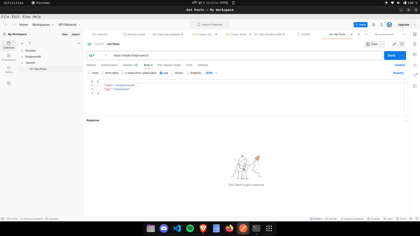Screen dimensions: 420x236
Task: Click the Send button
Action: click(x=391, y=56)
